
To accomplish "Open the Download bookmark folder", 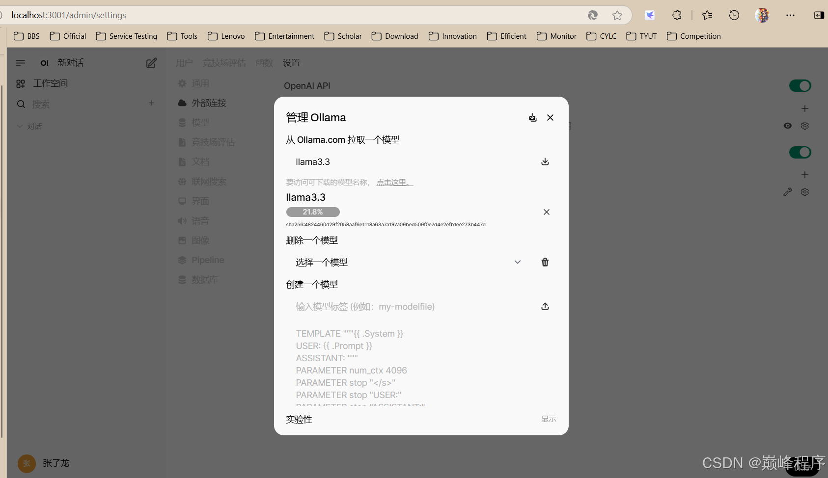I will click(x=395, y=36).
